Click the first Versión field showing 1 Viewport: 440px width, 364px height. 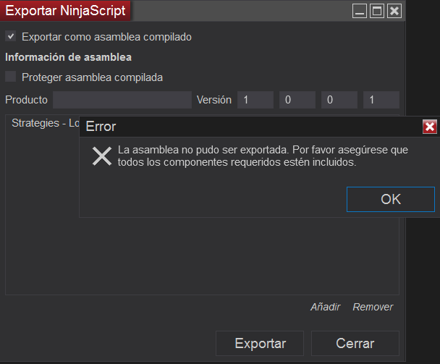pos(255,100)
